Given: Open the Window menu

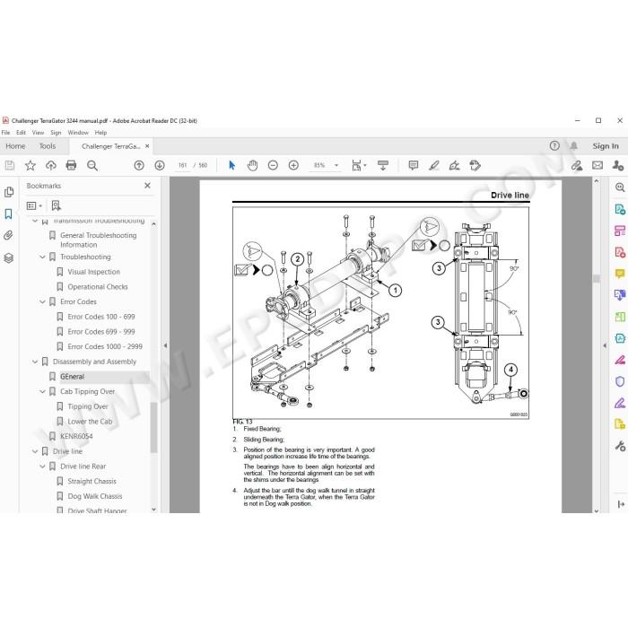Looking at the screenshot, I should 78,133.
